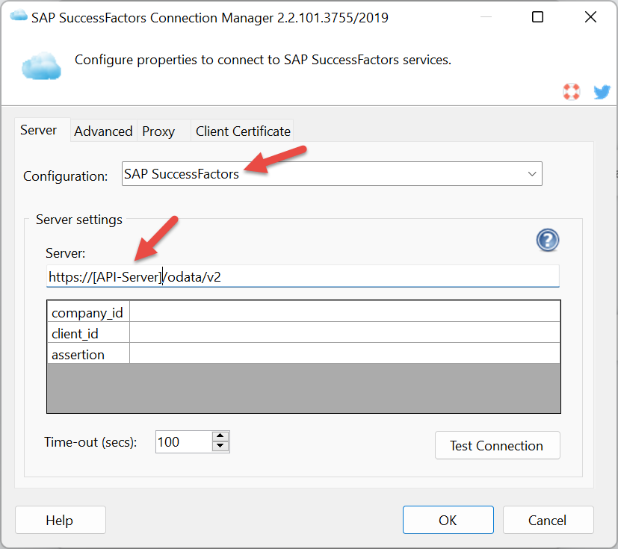The image size is (618, 549).
Task: Click the Test Connection button
Action: [498, 445]
